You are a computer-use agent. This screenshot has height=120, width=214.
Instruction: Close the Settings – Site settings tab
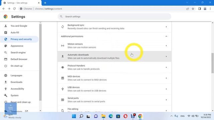(x=39, y=3)
